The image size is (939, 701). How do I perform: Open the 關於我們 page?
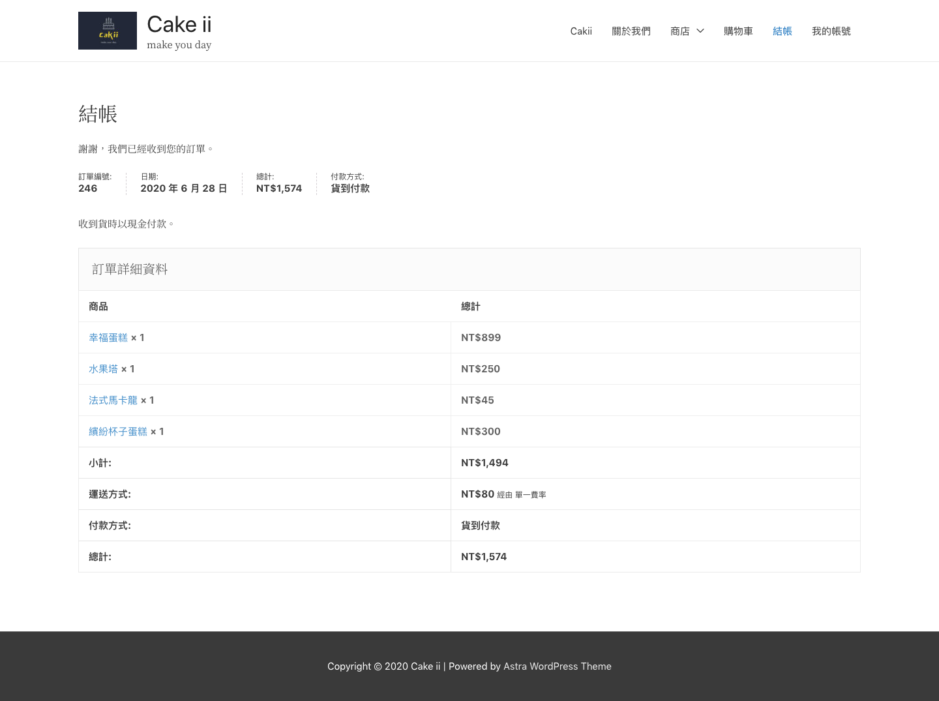(631, 31)
